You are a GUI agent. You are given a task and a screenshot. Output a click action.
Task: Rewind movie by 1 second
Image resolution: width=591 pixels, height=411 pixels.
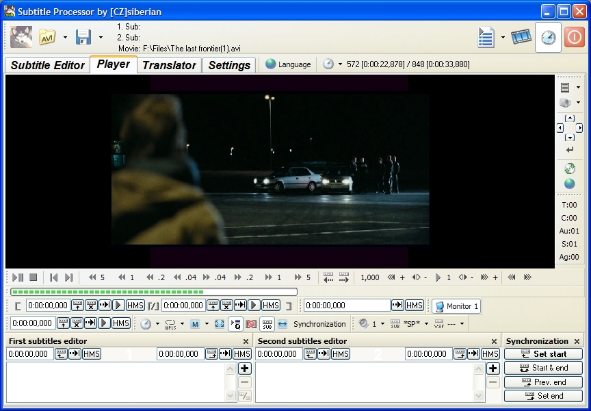[x=127, y=277]
